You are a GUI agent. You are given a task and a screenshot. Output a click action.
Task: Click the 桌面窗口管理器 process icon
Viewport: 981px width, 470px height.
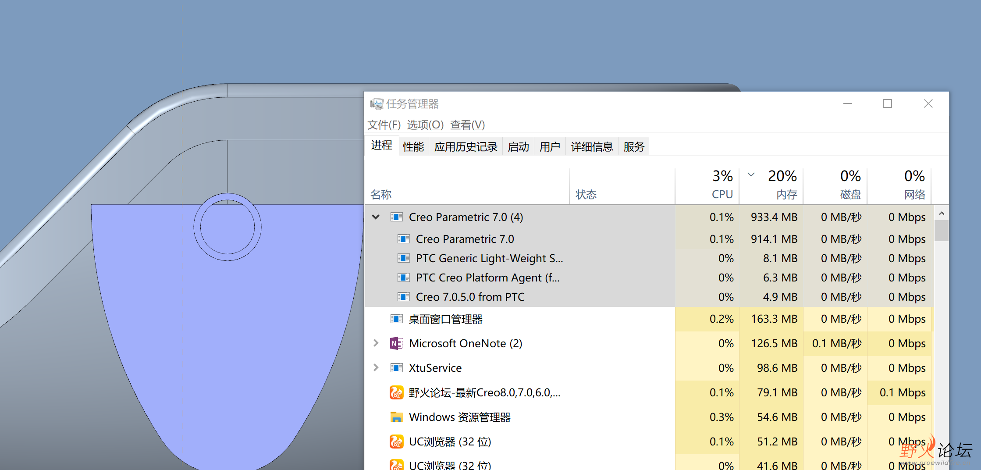pos(397,319)
